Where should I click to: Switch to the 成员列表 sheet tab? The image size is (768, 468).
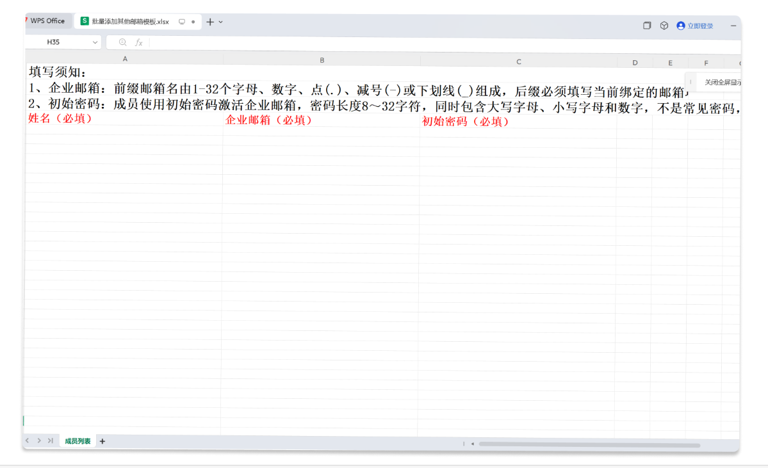point(76,440)
